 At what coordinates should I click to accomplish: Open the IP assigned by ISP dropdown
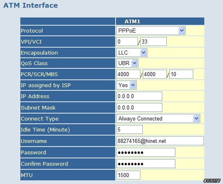pyautogui.click(x=127, y=85)
